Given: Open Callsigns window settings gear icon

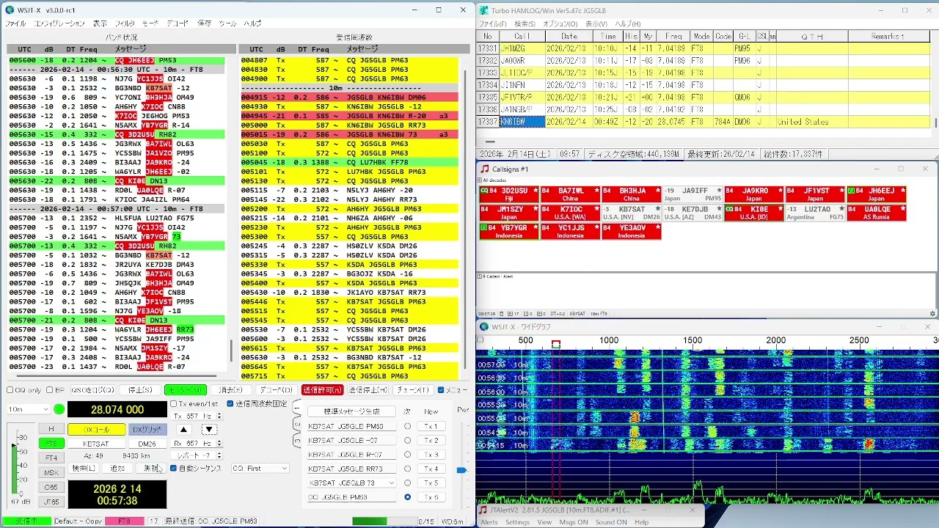Looking at the screenshot, I should [x=932, y=314].
